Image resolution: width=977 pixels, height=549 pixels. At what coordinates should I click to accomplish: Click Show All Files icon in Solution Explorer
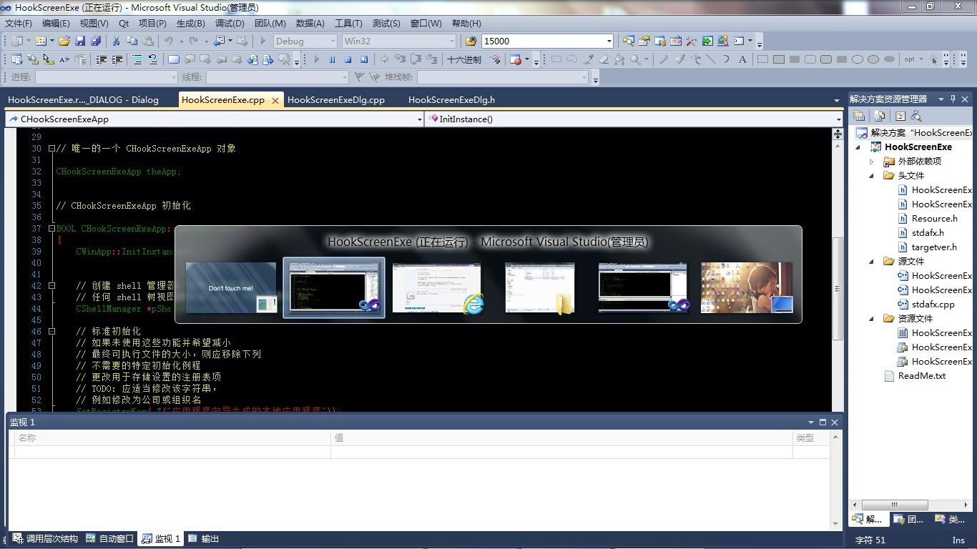click(880, 116)
